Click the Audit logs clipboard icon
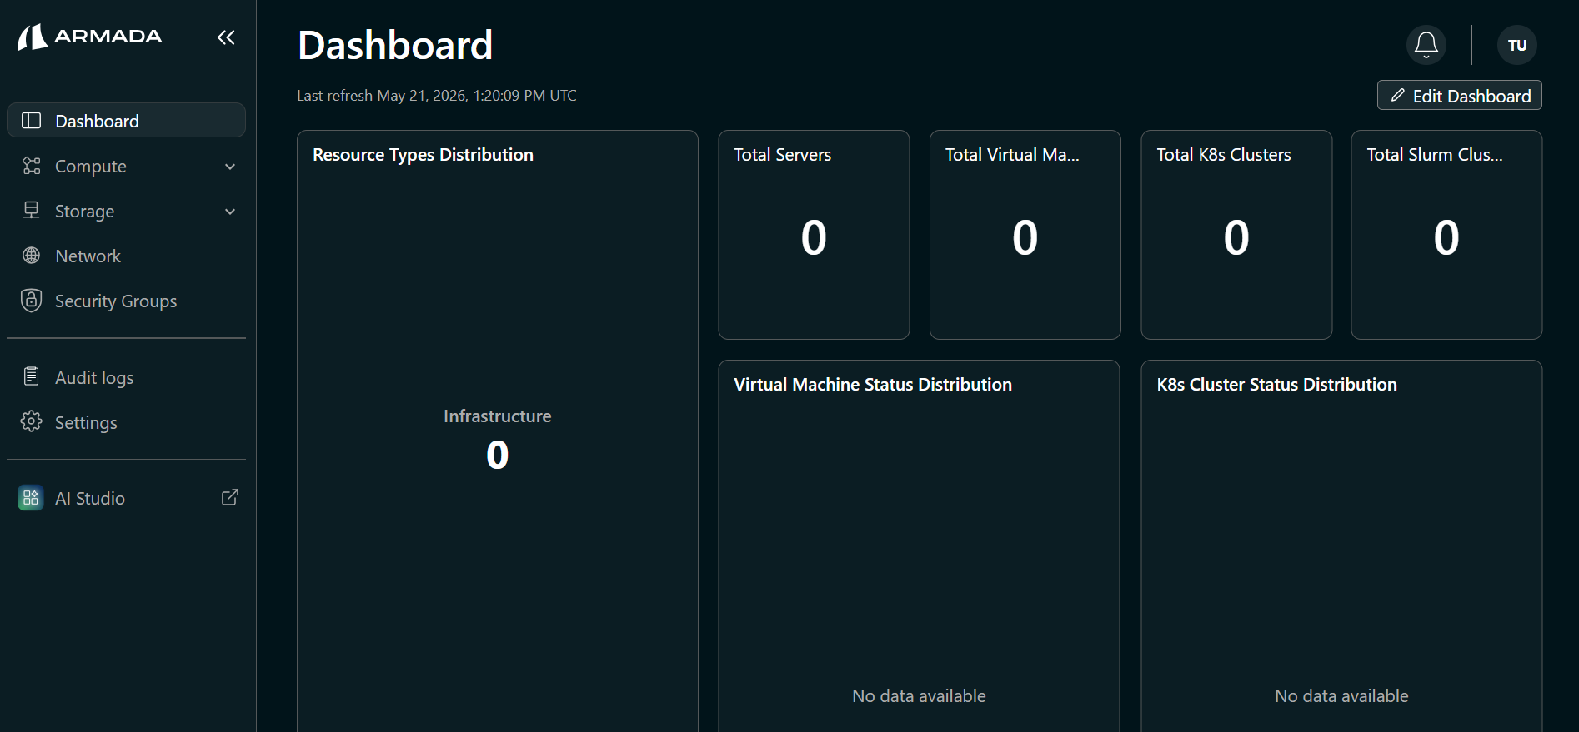The image size is (1579, 732). (x=31, y=376)
